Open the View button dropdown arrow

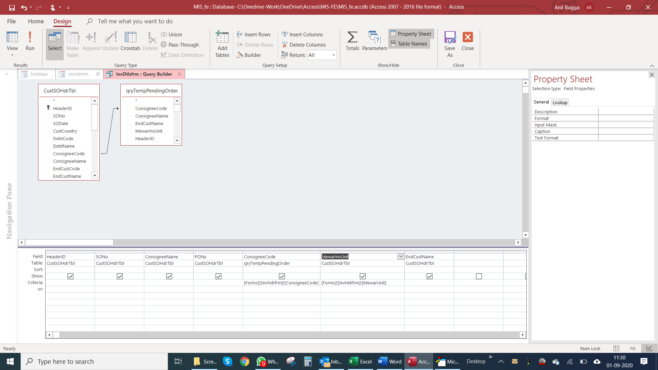tap(12, 56)
